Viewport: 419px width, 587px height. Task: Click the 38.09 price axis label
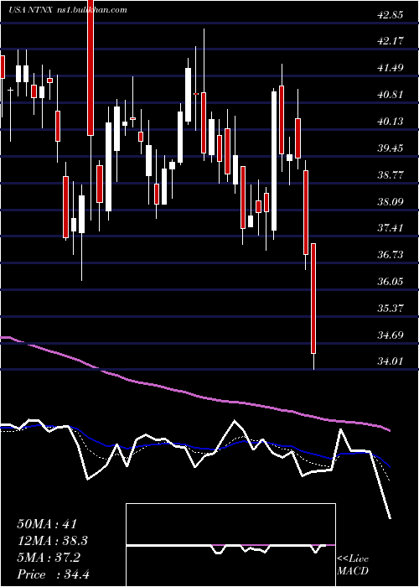tap(391, 202)
